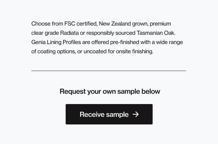The width and height of the screenshot is (218, 144).
Task: Click the word 'premium' ending the first line
Action: tap(160, 24)
